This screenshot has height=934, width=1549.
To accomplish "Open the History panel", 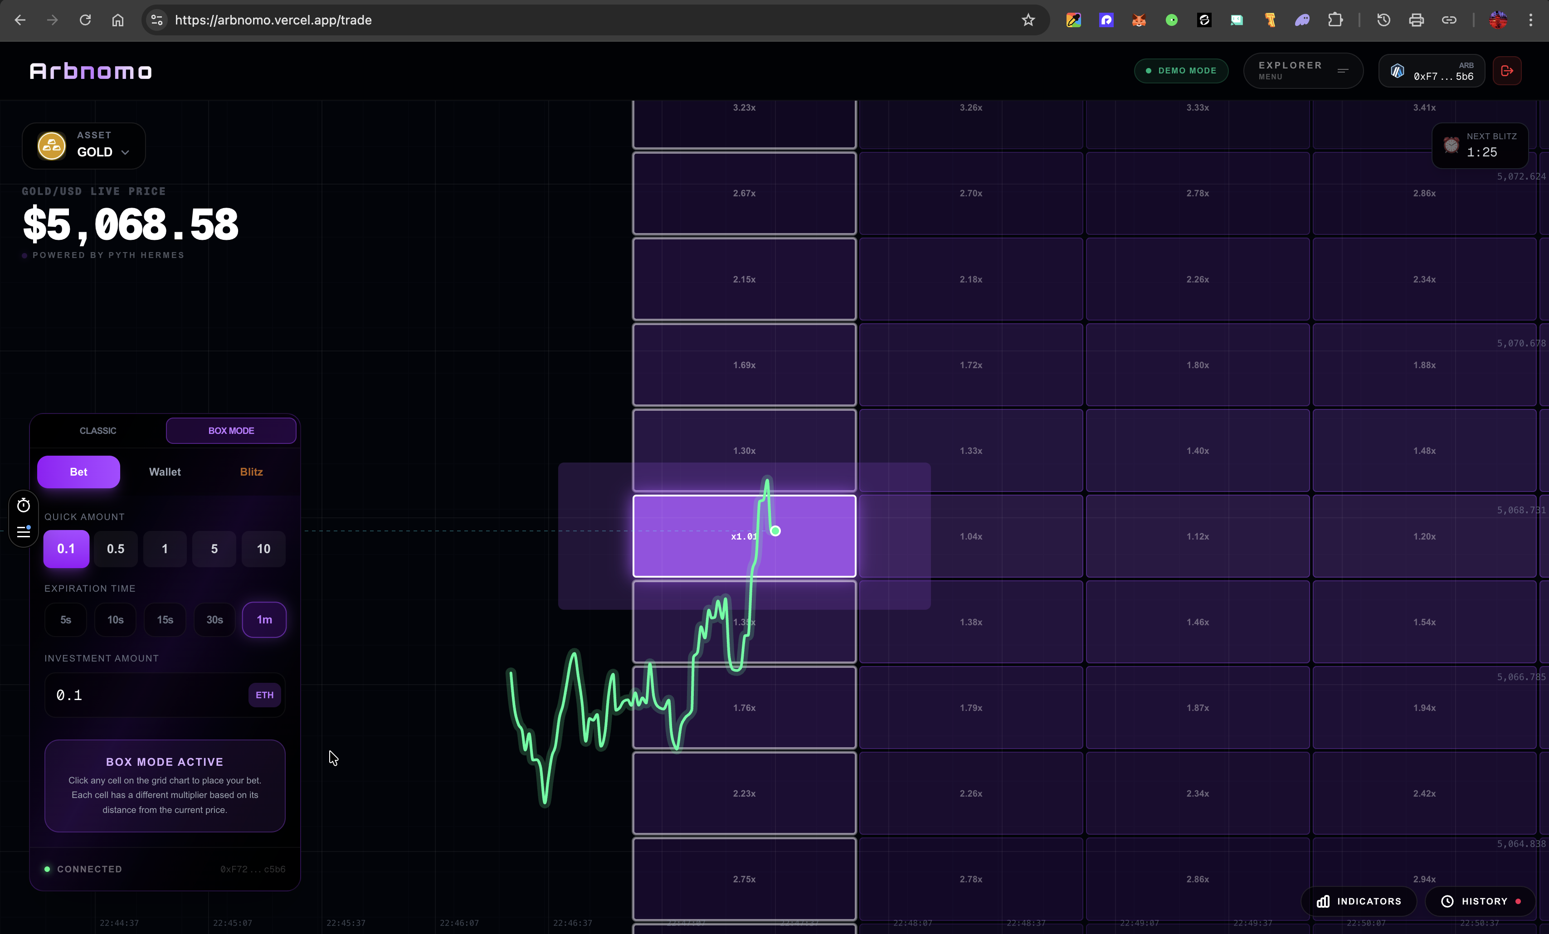I will (1481, 901).
